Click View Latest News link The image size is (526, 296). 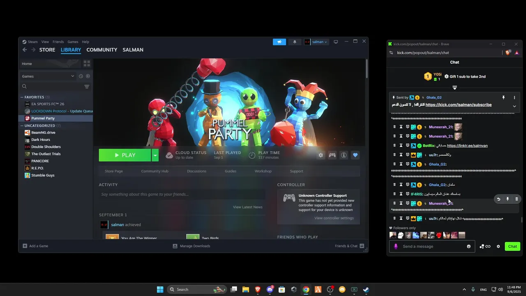(247, 207)
